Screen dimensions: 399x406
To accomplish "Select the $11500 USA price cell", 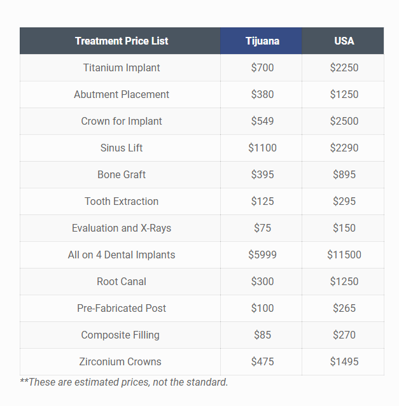I will click(344, 255).
